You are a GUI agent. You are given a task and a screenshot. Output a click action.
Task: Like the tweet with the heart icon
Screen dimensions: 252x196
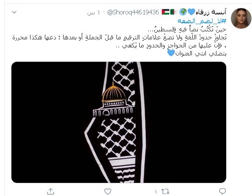(x=108, y=191)
